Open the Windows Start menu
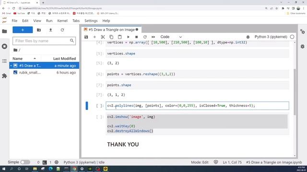The height and width of the screenshot is (172, 307). (3, 169)
